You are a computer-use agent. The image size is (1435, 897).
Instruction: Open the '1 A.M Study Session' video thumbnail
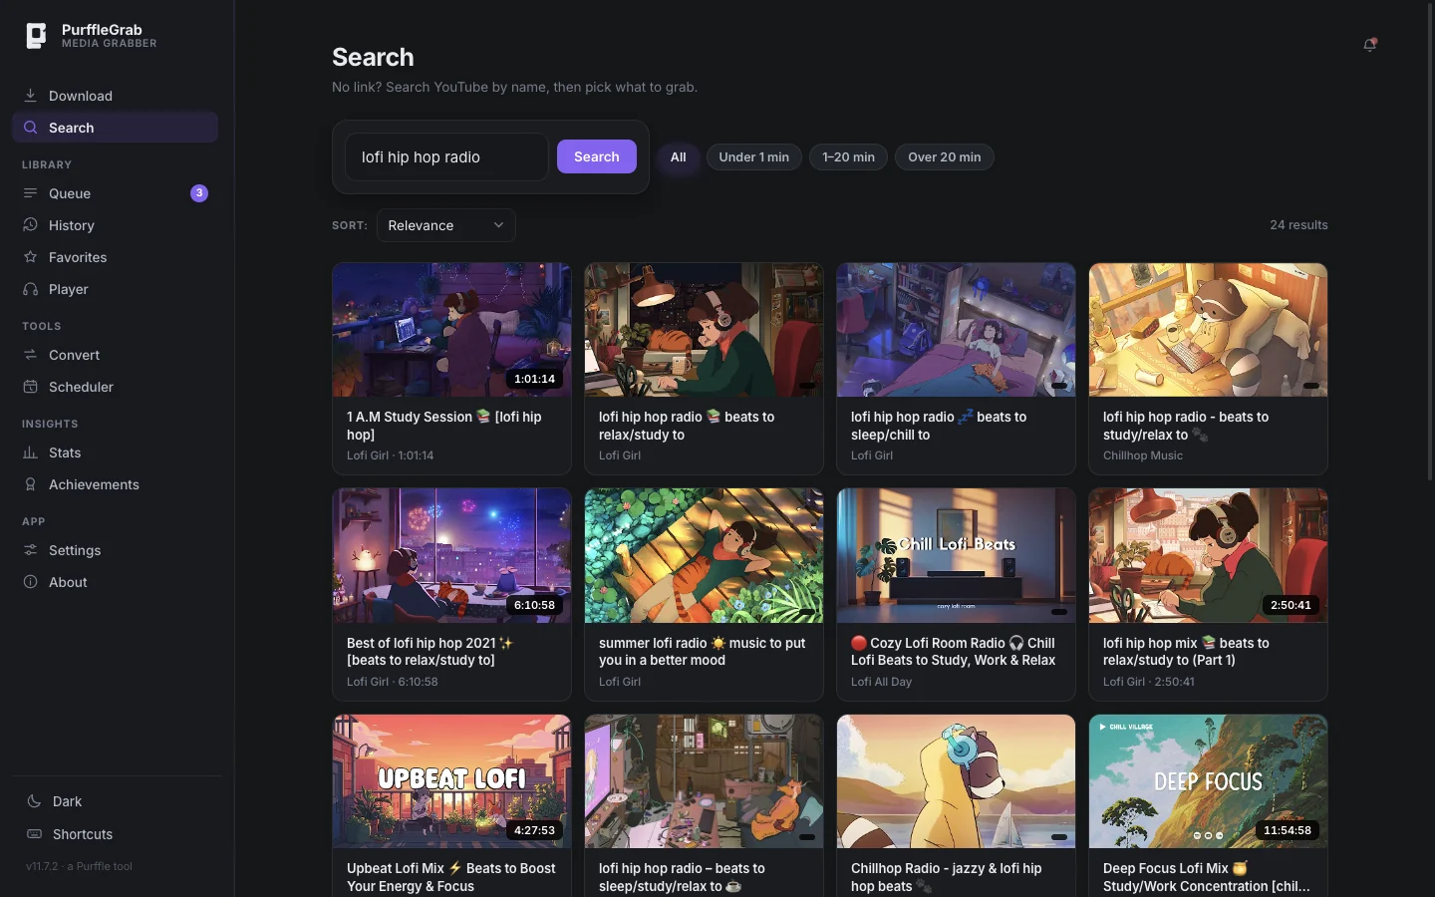(x=451, y=330)
